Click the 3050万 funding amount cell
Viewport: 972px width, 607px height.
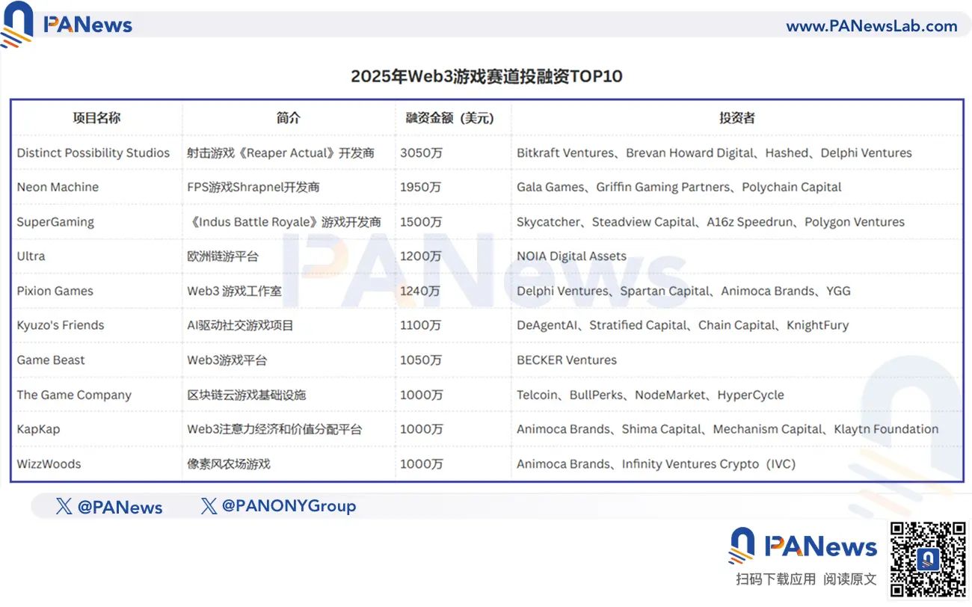[x=422, y=152]
